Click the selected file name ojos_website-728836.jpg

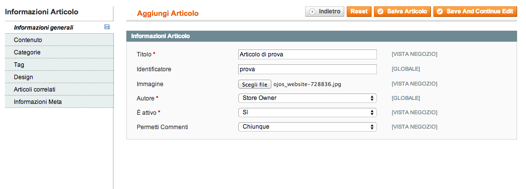click(307, 85)
